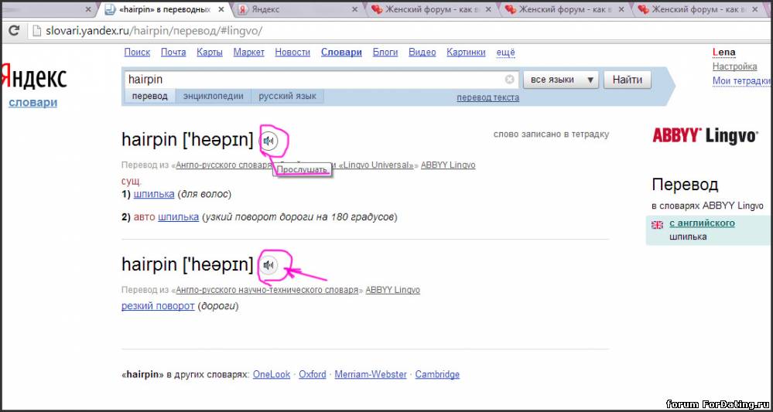Open the Англо-русского научно-технического словаря link
773x412 pixels.
[x=267, y=290]
